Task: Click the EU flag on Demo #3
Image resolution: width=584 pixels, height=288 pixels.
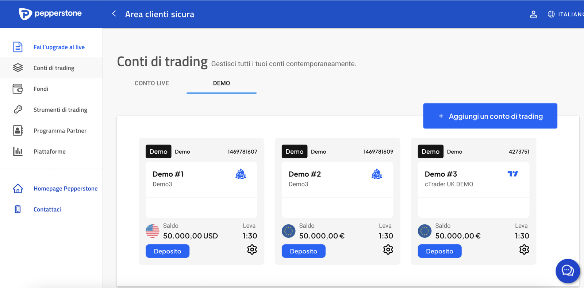Action: [x=424, y=231]
